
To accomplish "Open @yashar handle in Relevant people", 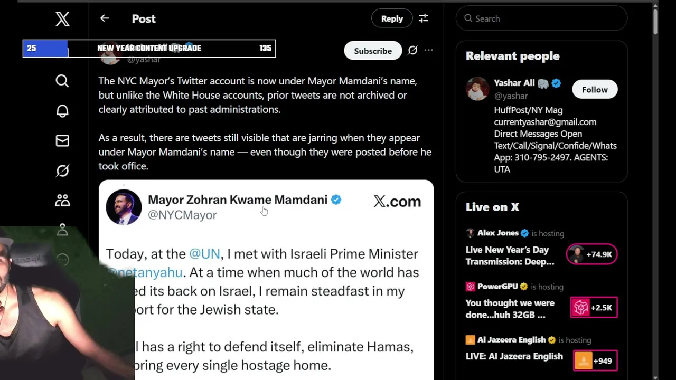I will [511, 96].
